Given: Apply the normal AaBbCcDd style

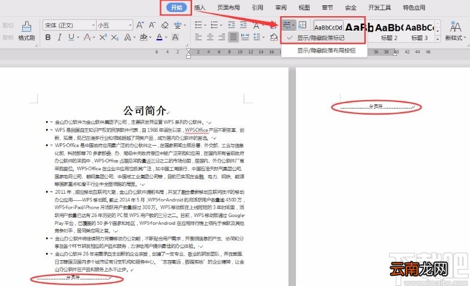Looking at the screenshot, I should point(328,27).
